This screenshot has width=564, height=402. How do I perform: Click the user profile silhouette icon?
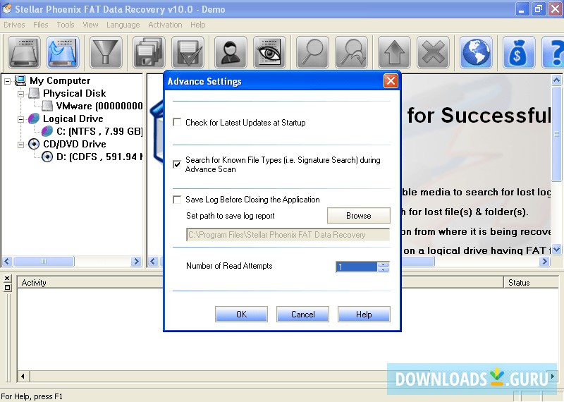click(x=231, y=53)
